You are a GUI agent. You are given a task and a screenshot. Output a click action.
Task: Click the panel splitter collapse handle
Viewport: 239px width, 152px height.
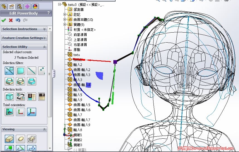tap(54, 74)
